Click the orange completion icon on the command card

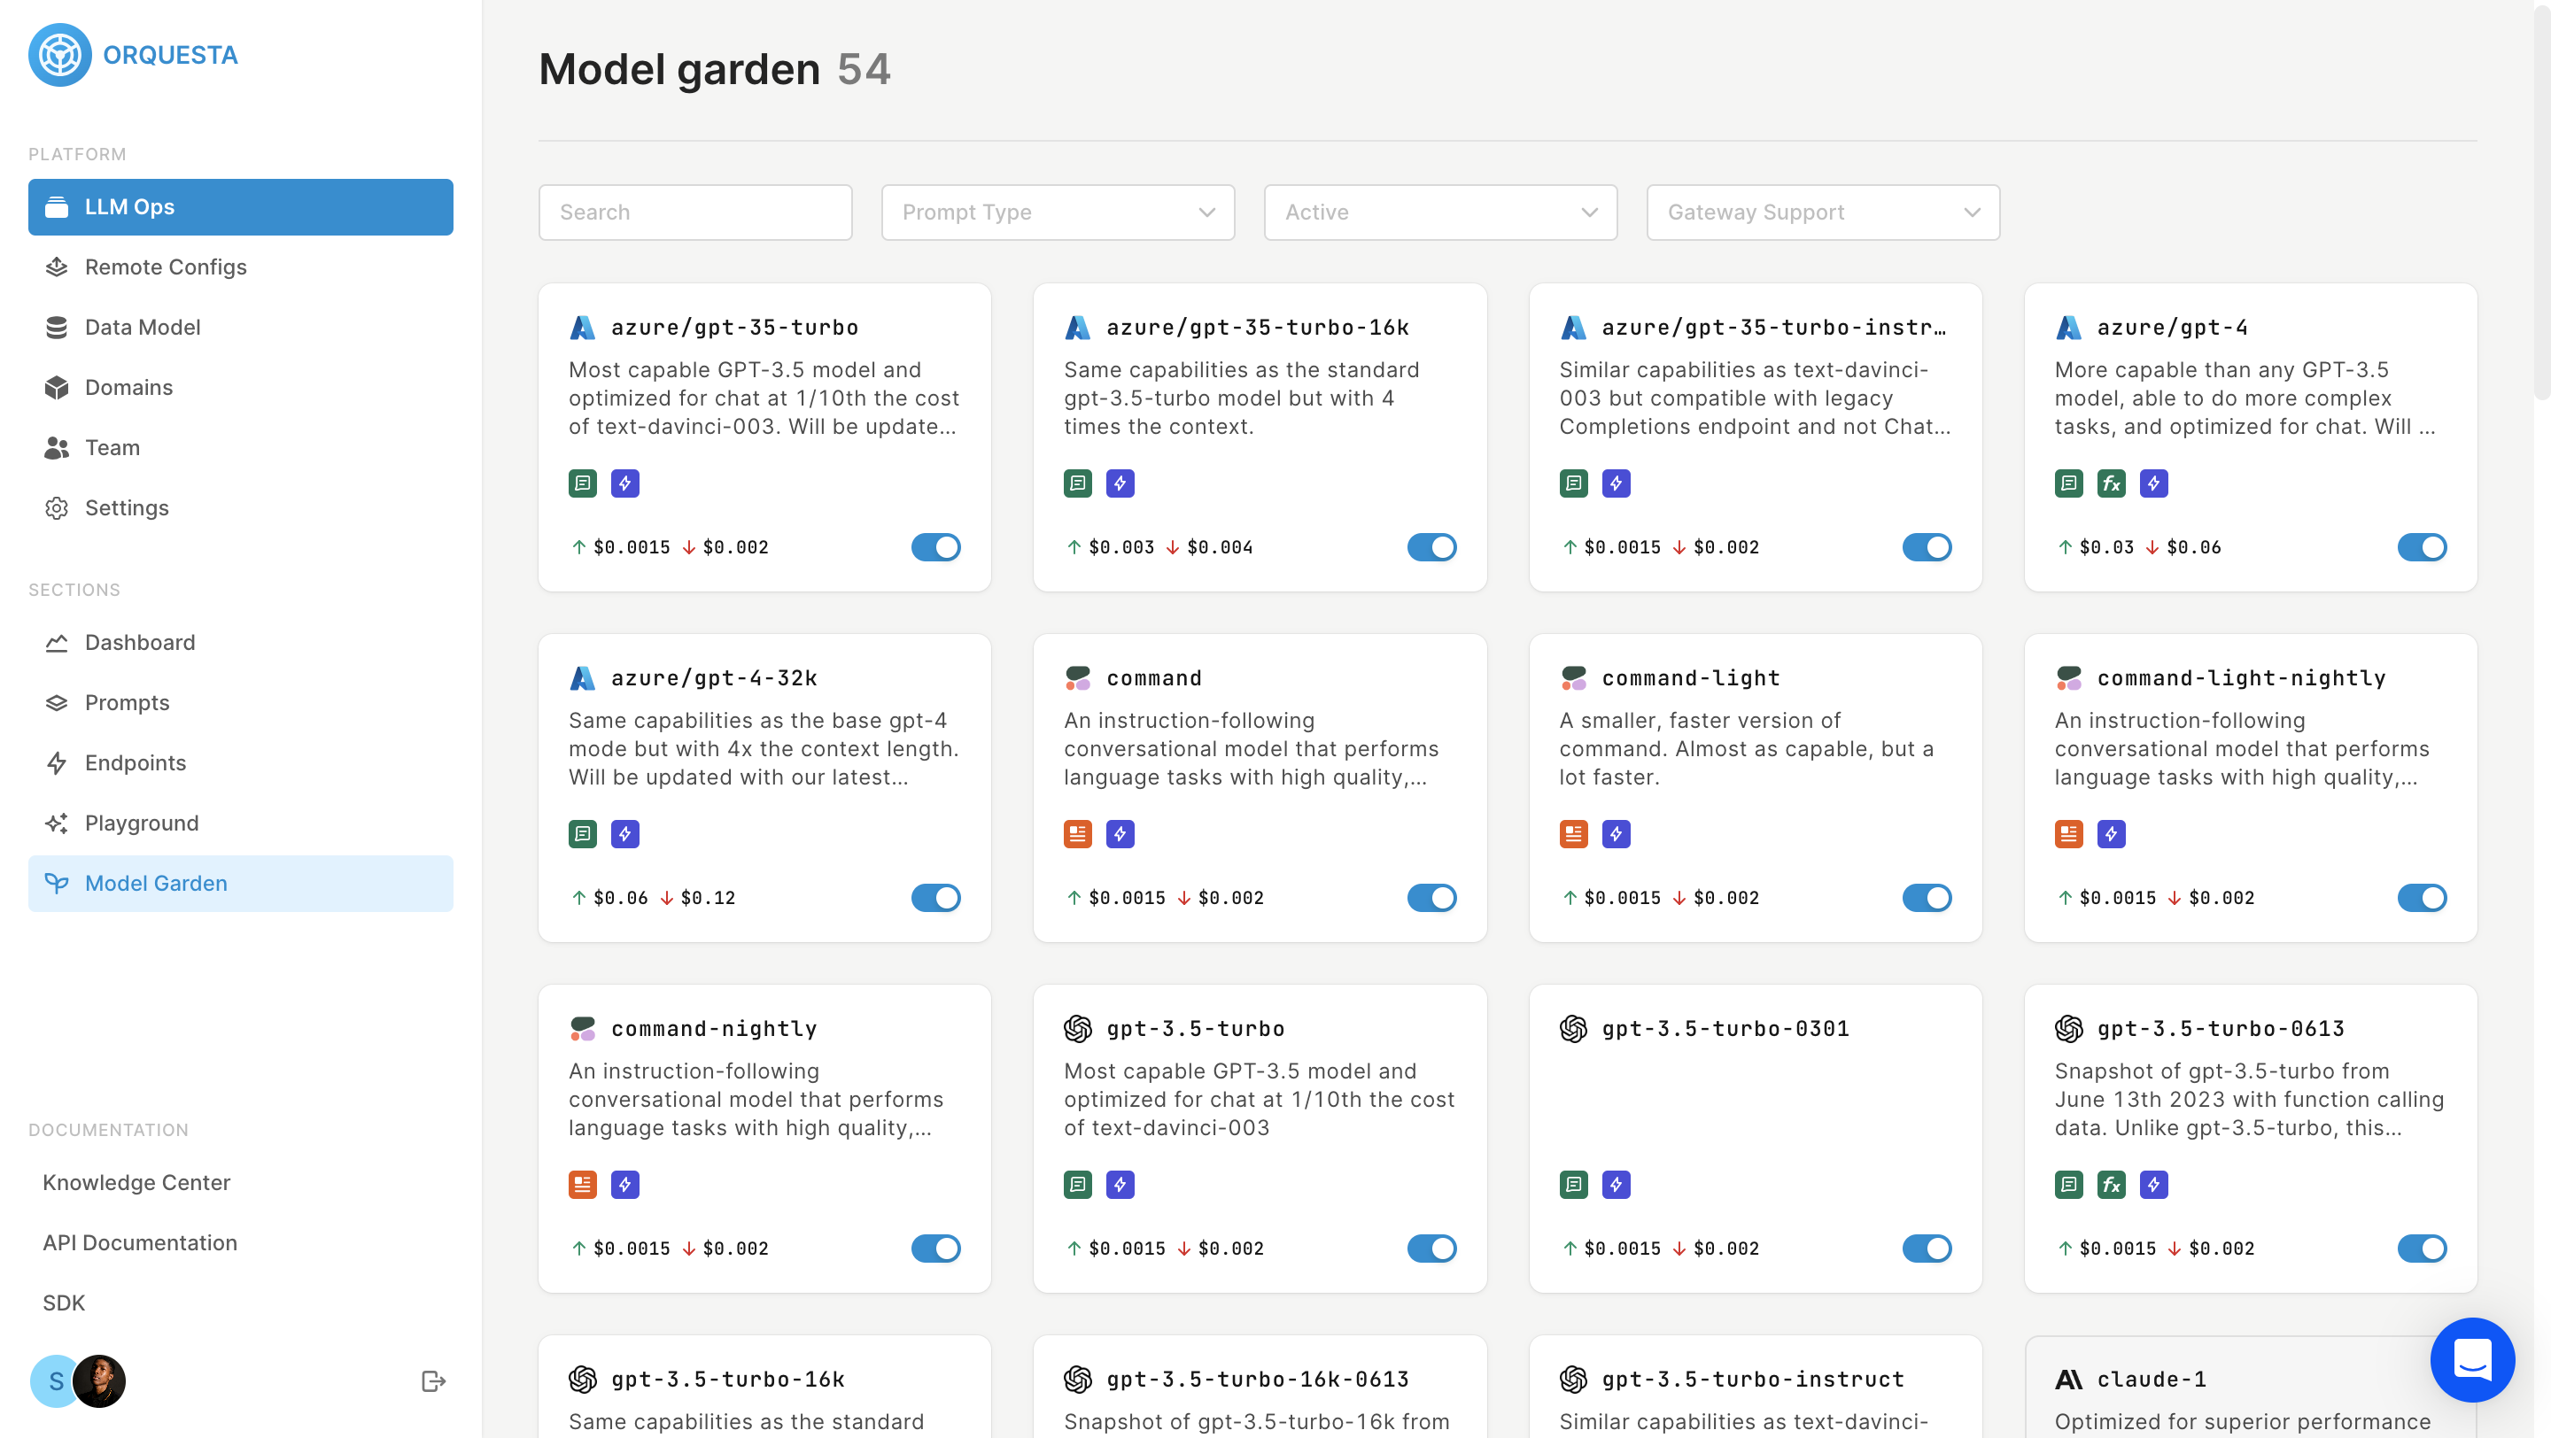[1077, 834]
